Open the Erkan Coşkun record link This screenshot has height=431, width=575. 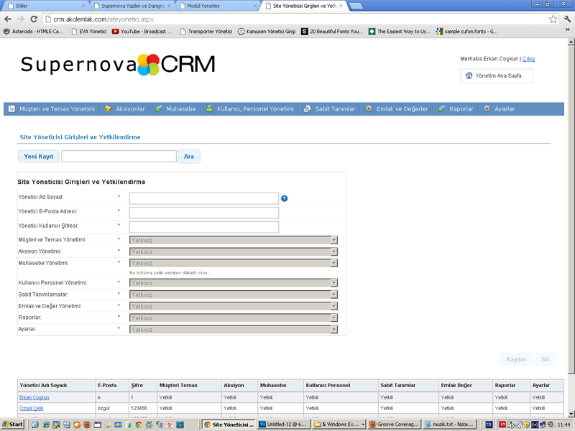point(34,397)
